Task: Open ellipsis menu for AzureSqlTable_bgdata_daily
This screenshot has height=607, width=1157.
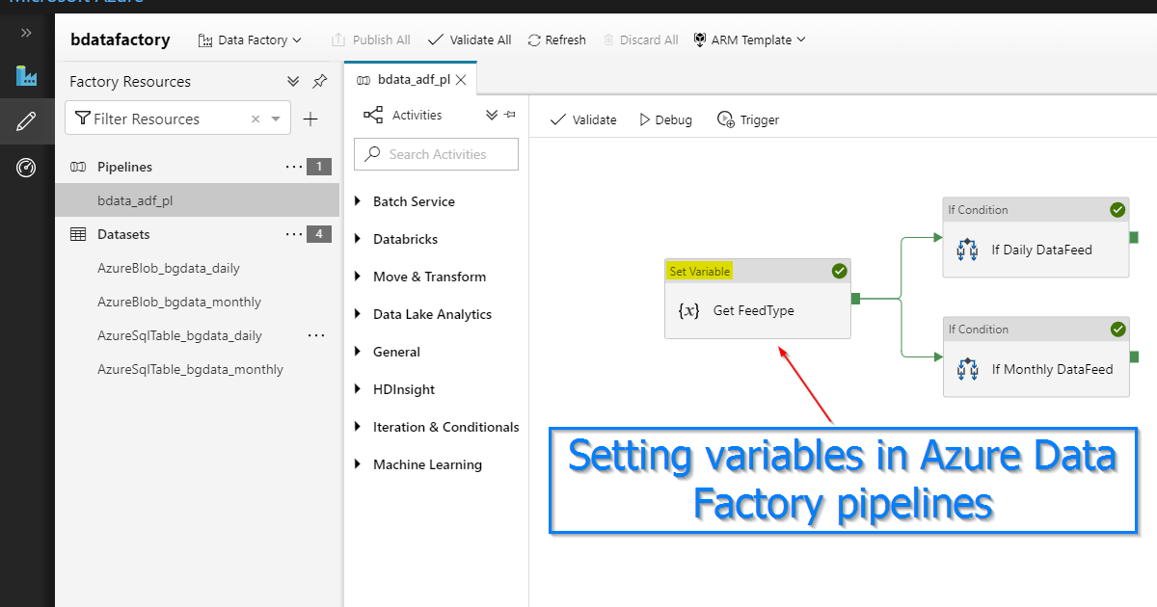Action: pos(316,334)
